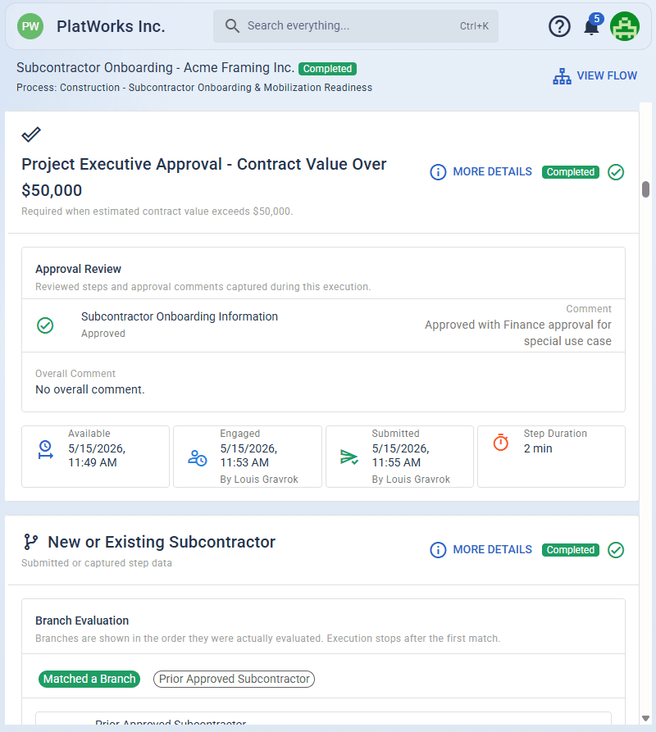The height and width of the screenshot is (732, 656).
Task: Open the green user profile avatar
Action: click(x=625, y=26)
